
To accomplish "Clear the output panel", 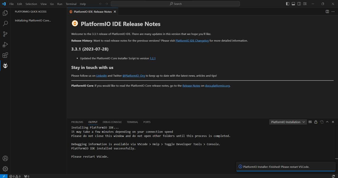I will [310, 122].
